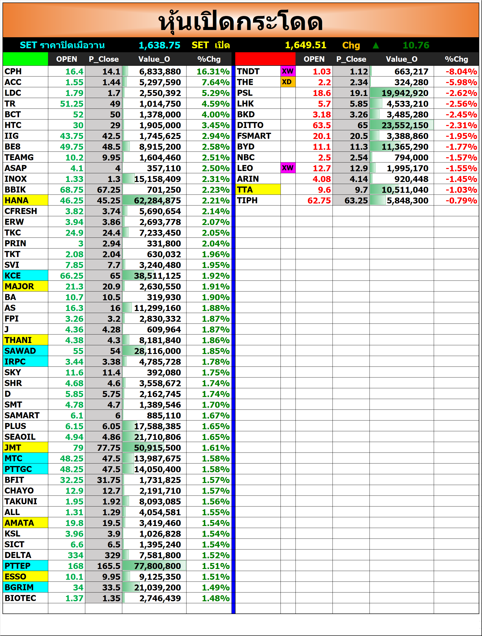Click the XW tag next to TNDT
The height and width of the screenshot is (636, 482).
288,71
